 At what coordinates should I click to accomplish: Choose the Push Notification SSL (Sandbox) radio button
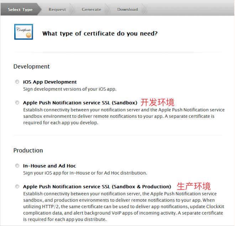click(17, 102)
